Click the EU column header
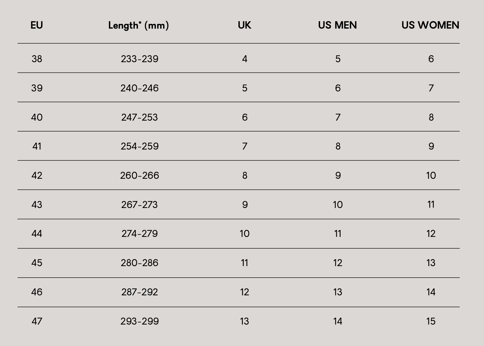This screenshot has width=484, height=346. (37, 25)
